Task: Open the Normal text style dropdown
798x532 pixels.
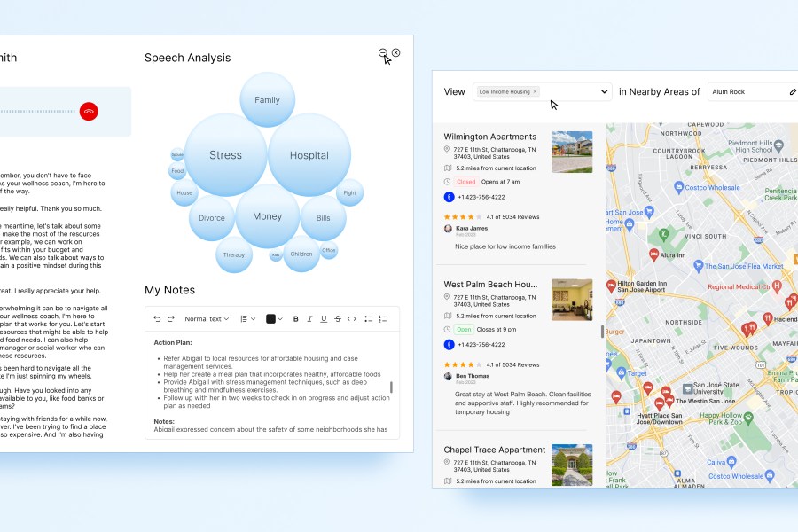Action: point(207,319)
